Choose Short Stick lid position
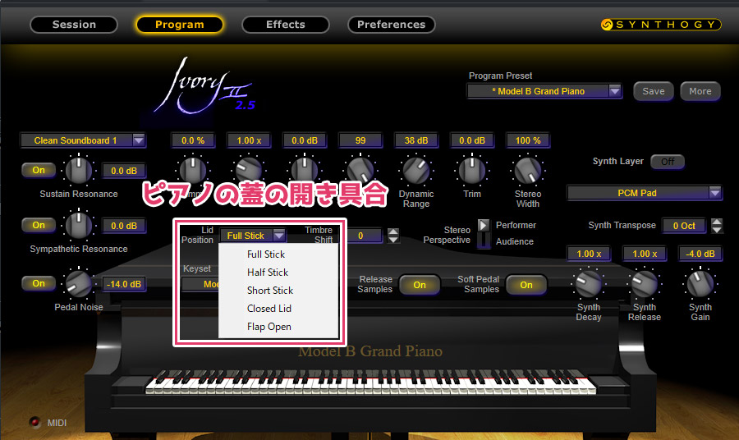Image resolution: width=739 pixels, height=440 pixels. pos(270,291)
